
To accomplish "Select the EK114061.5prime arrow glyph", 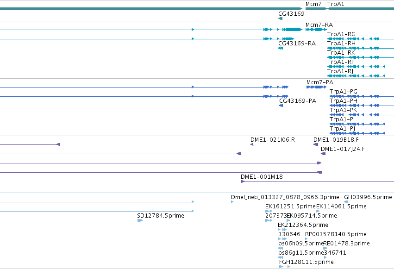I will 318,211.
